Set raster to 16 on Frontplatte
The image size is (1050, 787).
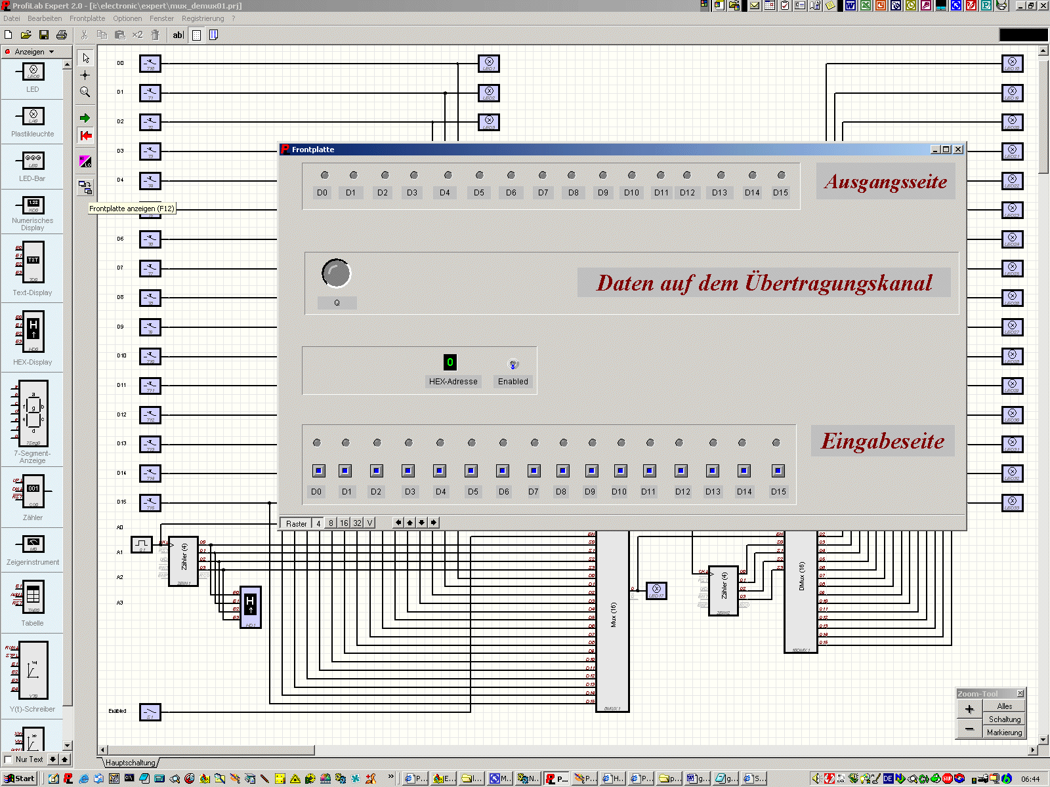pyautogui.click(x=344, y=523)
